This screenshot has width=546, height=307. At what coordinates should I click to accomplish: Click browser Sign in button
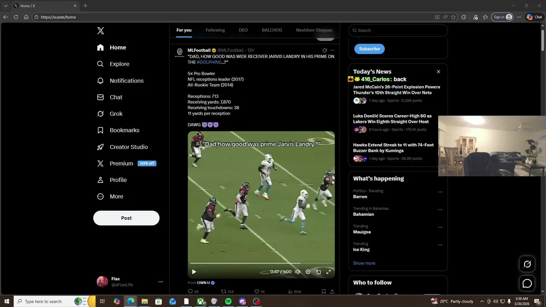[x=502, y=17]
